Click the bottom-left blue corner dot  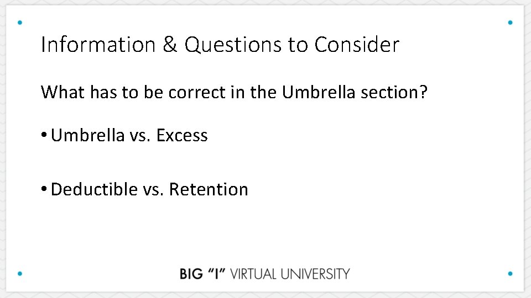point(20,273)
